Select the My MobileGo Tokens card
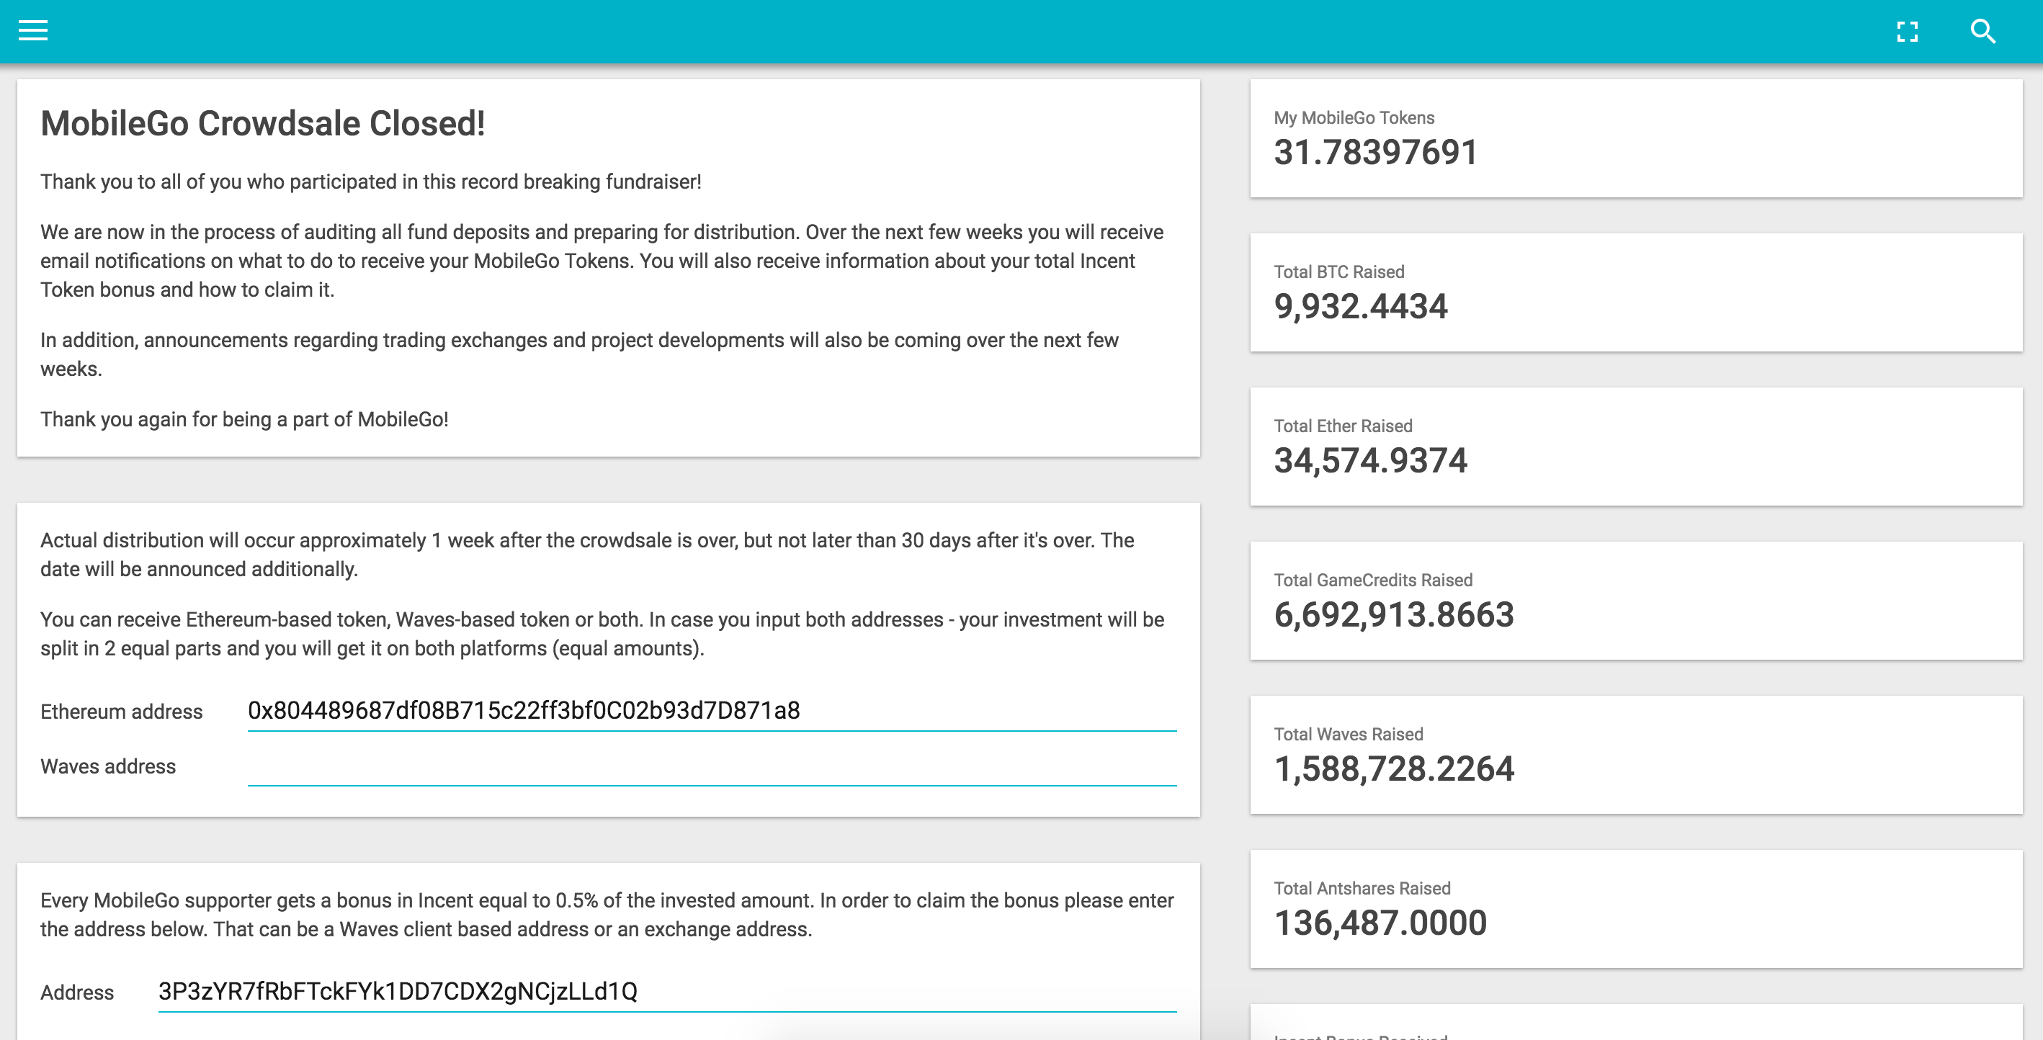 click(x=1635, y=138)
